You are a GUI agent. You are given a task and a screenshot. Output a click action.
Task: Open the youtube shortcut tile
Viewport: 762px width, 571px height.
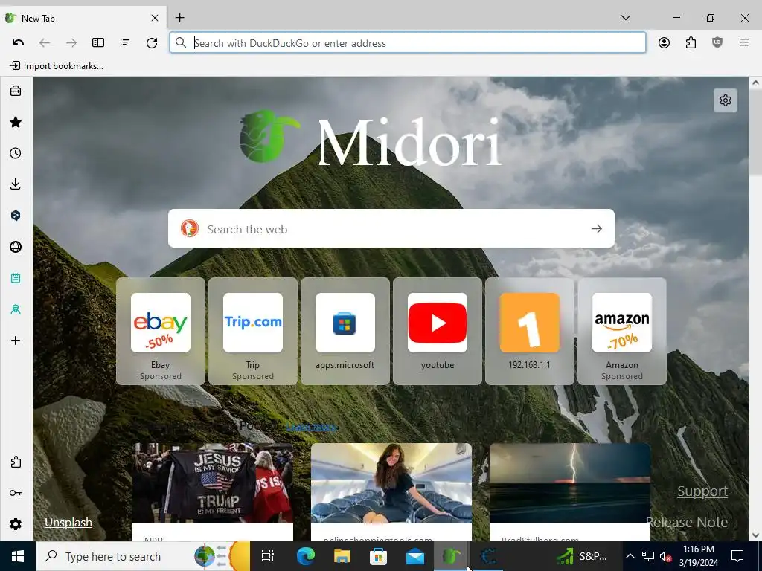[438, 331]
